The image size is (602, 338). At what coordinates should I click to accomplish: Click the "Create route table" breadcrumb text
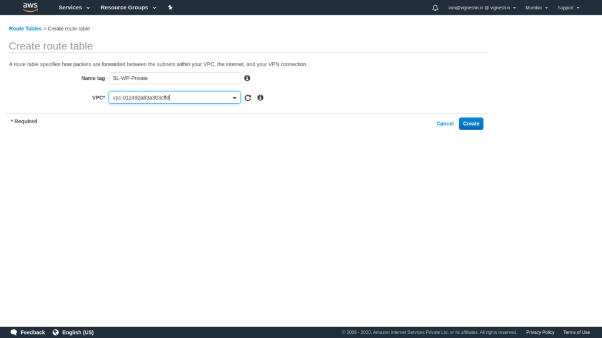pos(69,29)
